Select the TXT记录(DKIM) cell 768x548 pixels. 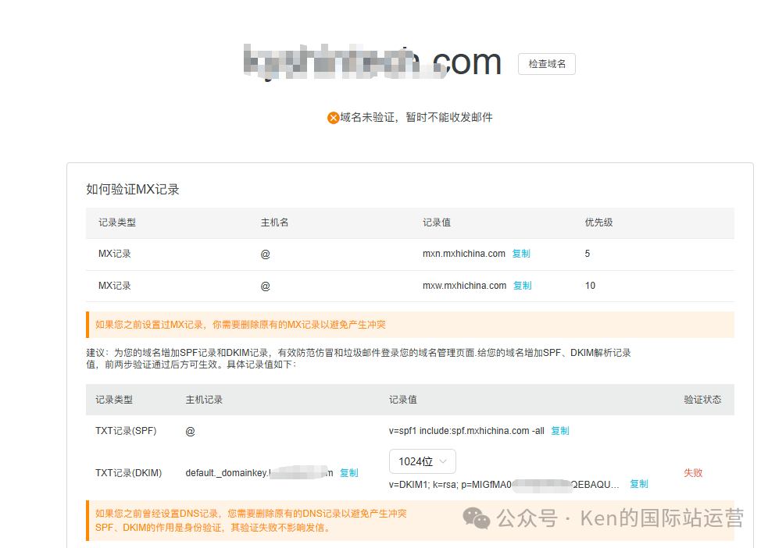pyautogui.click(x=128, y=472)
